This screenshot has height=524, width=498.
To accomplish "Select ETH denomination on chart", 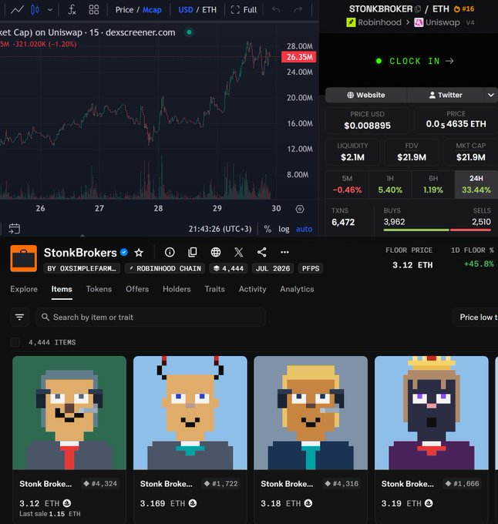I will tap(209, 10).
